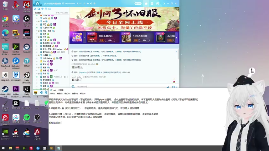Open OBS Studio desktop icon
Viewport: 269px width, 151px height.
tap(37, 119)
